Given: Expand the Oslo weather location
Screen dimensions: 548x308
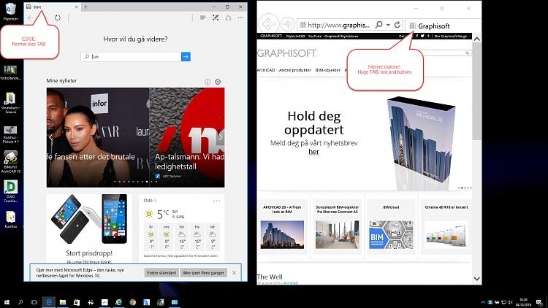Looking at the screenshot, I should click(x=150, y=201).
